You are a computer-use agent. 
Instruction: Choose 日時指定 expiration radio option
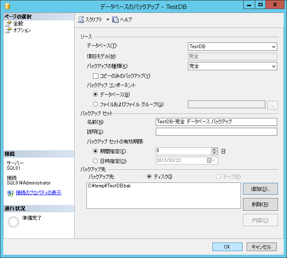(96, 161)
